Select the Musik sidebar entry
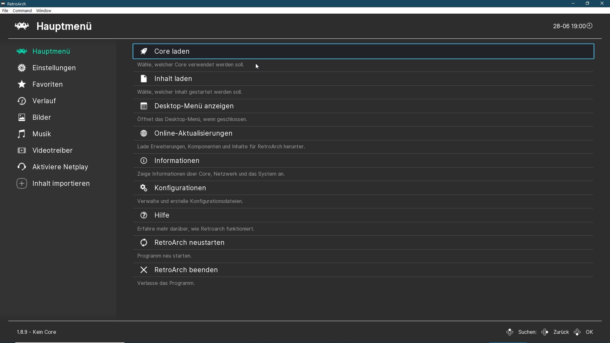This screenshot has width=610, height=343. [42, 134]
